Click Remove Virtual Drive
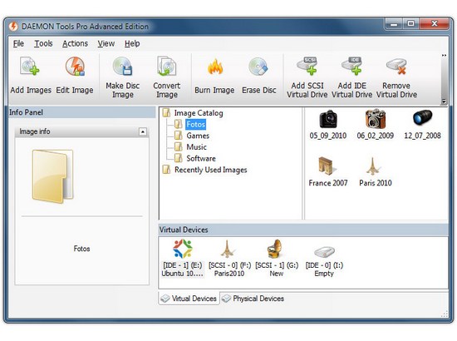Image resolution: width=457 pixels, height=341 pixels. pyautogui.click(x=396, y=77)
